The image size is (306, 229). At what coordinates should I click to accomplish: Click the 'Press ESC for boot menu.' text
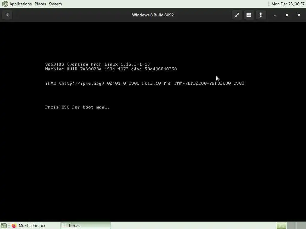[77, 107]
